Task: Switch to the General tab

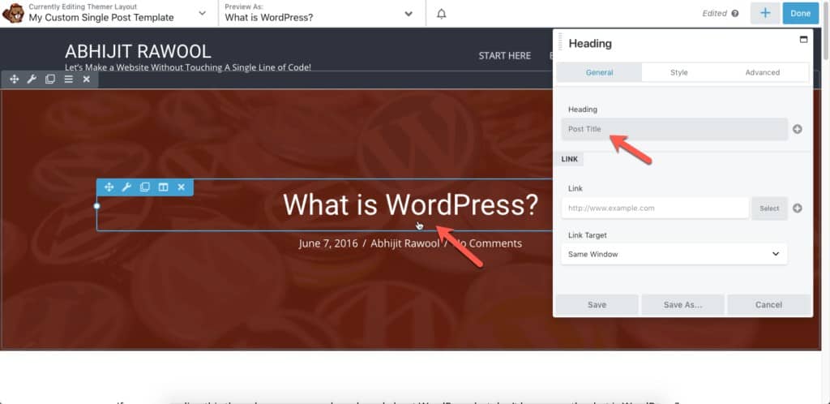Action: 599,72
